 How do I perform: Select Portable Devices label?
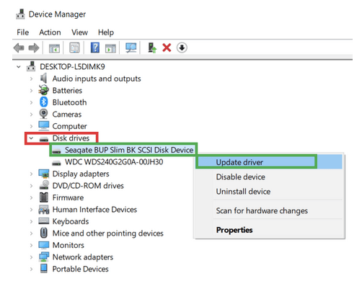click(81, 269)
